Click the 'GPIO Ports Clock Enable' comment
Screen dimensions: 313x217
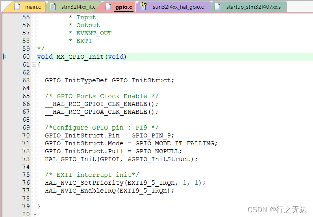coord(102,96)
